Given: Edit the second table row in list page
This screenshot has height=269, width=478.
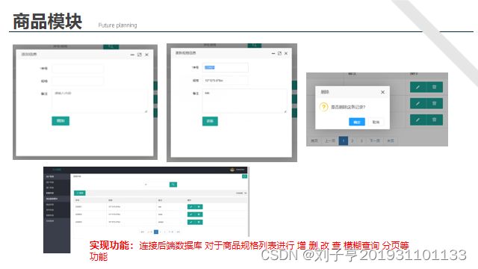Looking at the screenshot, I should pos(191,214).
